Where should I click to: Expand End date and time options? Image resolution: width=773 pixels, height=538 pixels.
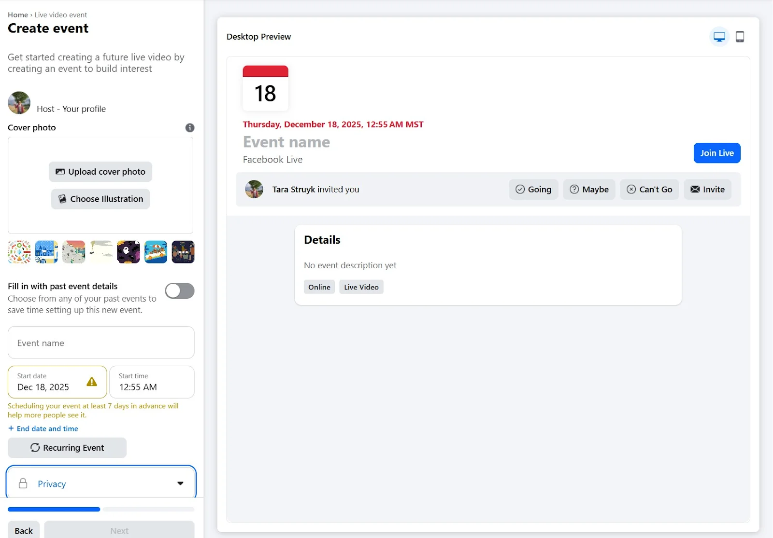point(43,428)
